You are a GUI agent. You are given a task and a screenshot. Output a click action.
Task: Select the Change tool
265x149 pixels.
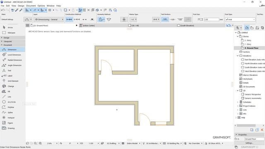(11, 86)
